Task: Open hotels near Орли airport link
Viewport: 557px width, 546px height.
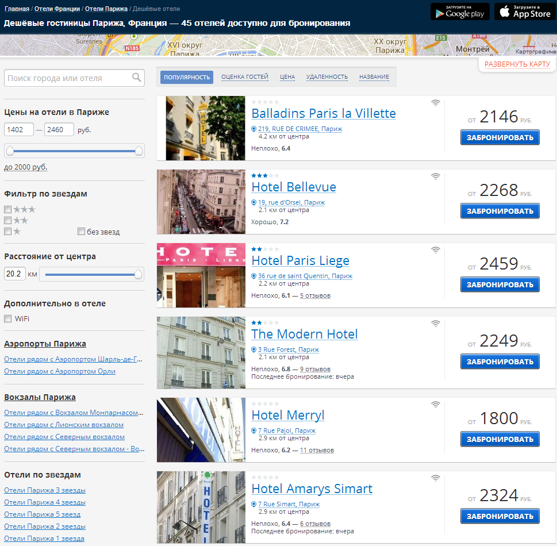Action: pos(60,371)
